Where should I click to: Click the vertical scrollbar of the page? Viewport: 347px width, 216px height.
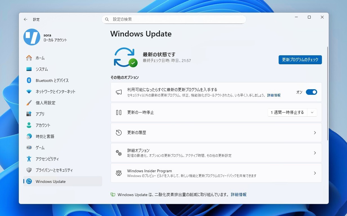327,93
